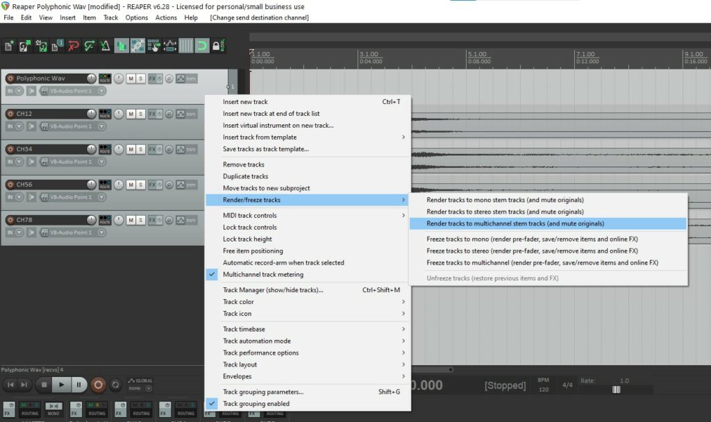Toggle auto-crossfade toolbar icon
Viewport: 711px width, 422px height.
(122, 46)
